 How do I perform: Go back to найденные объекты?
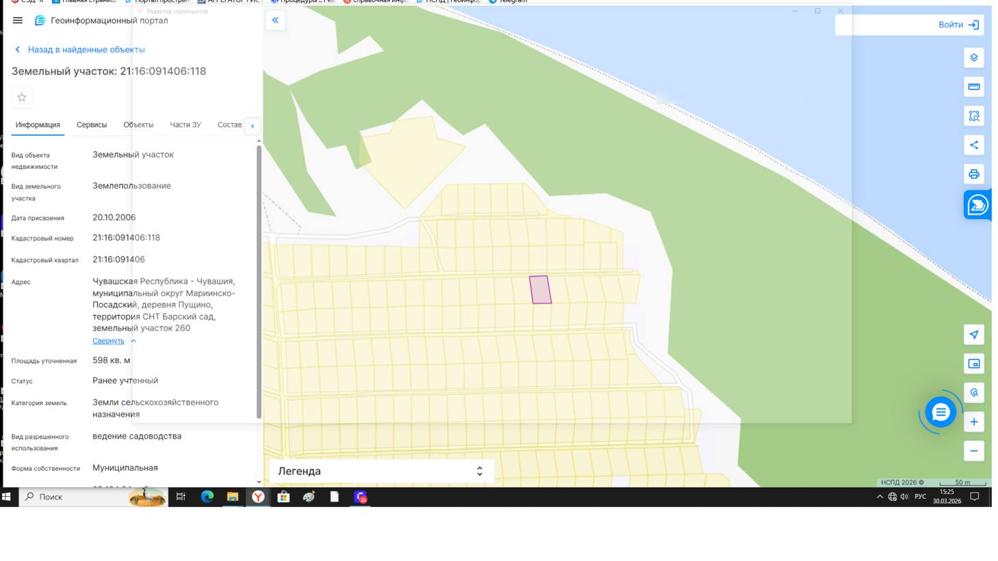86,50
